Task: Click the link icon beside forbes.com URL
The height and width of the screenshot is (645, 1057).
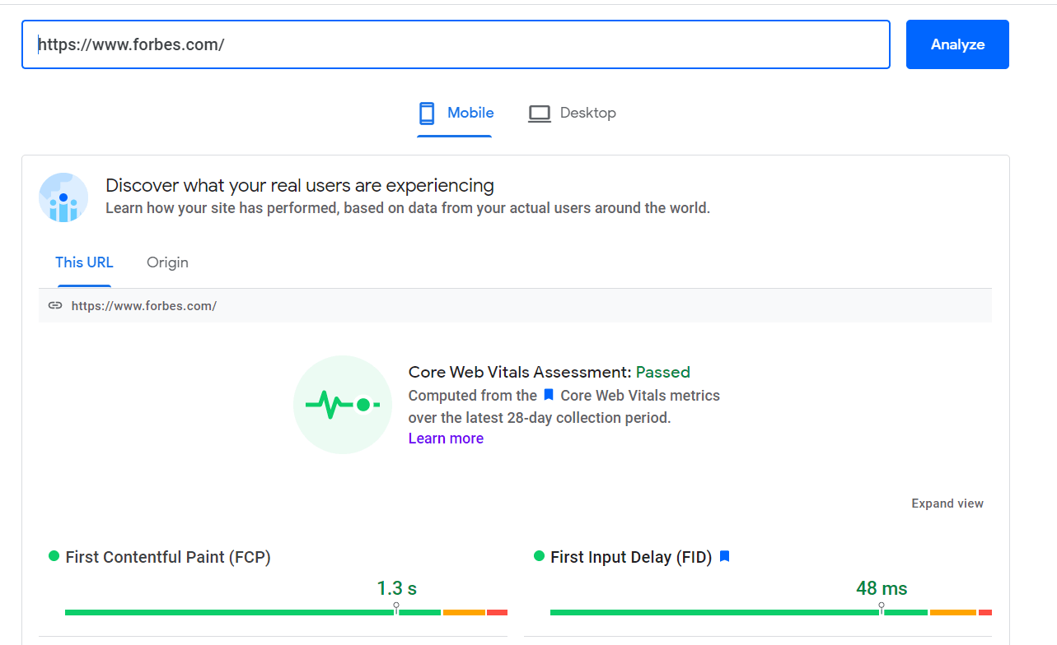Action: pos(55,305)
